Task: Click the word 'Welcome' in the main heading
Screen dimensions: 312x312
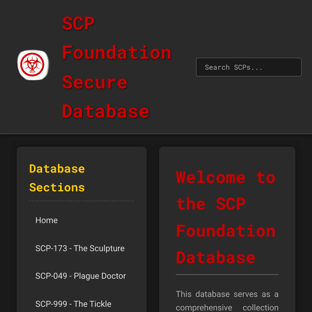Action: (x=211, y=178)
